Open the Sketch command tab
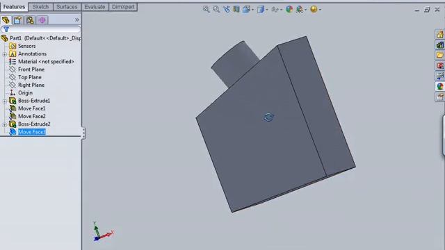 40,7
